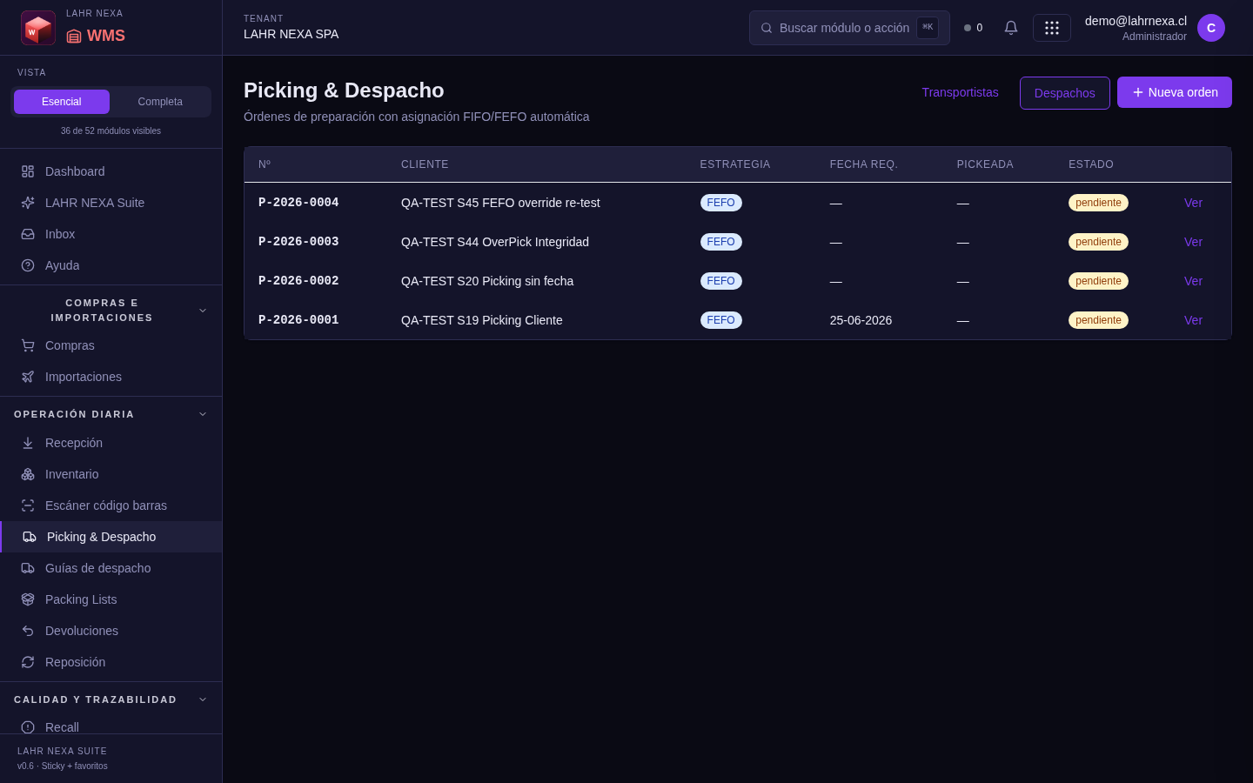Screen dimensions: 1253x783
Task: Click date 25-06-2026
Action: point(861,320)
